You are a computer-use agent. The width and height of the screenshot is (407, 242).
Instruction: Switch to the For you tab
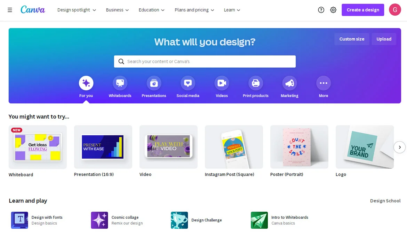click(86, 87)
